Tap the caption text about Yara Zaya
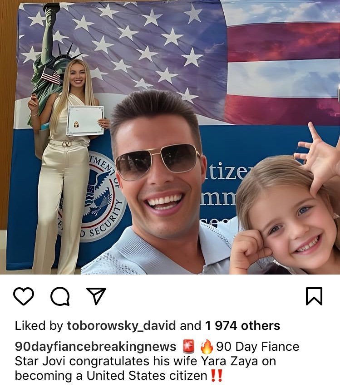The width and height of the screenshot is (340, 388). pos(157,361)
